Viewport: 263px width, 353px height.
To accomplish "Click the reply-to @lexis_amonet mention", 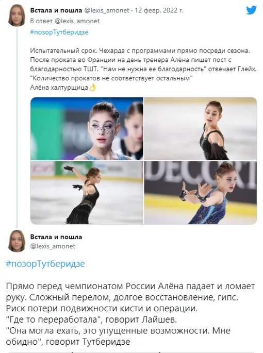I will point(77,21).
